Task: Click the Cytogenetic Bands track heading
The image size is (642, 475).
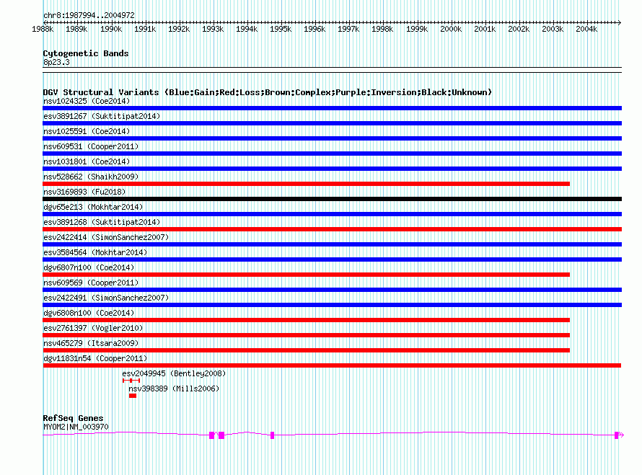Action: [85, 53]
